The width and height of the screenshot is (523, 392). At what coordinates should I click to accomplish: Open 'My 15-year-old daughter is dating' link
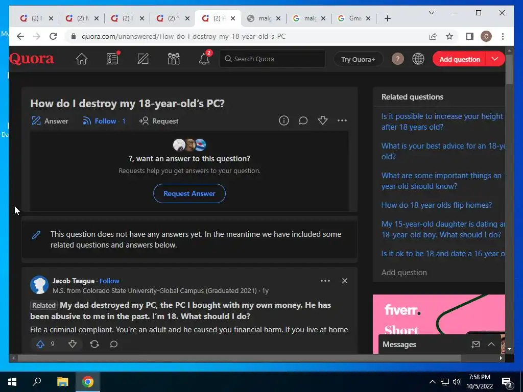[443, 229]
